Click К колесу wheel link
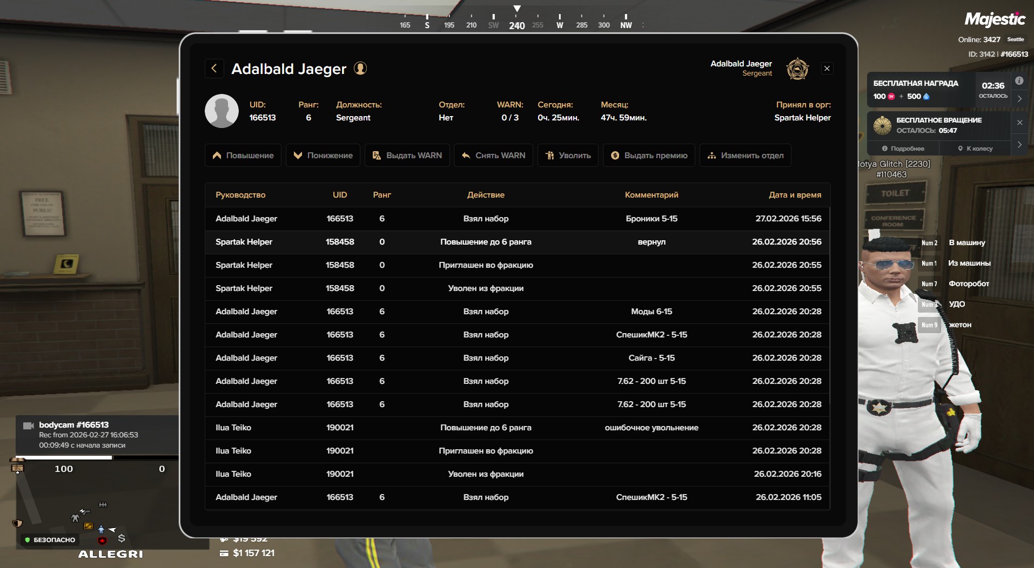 pos(975,148)
